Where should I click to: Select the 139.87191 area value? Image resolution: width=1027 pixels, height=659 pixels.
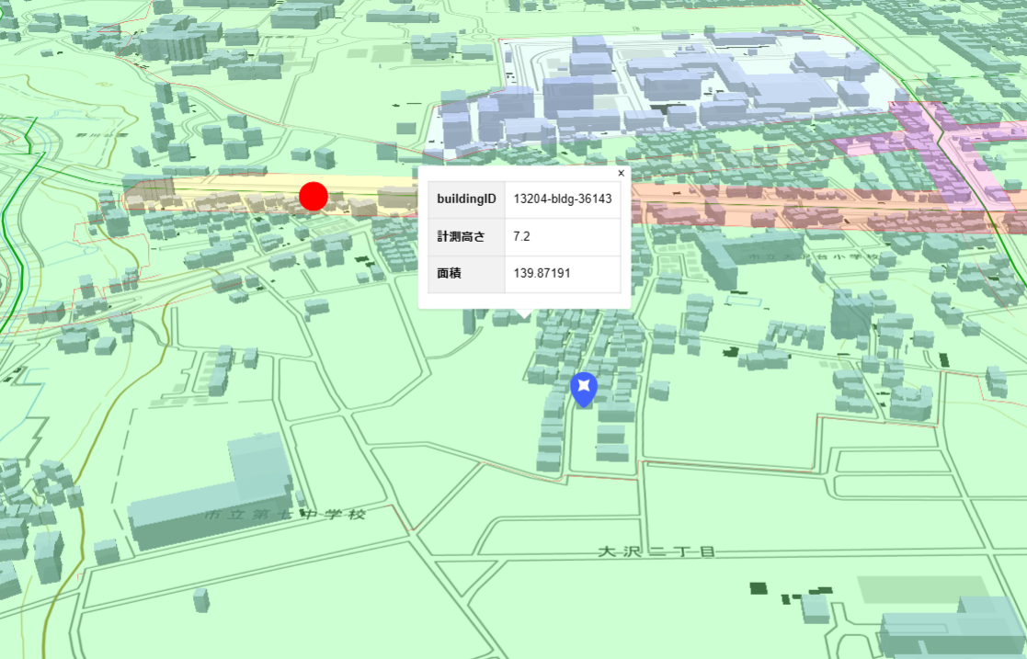pos(542,274)
